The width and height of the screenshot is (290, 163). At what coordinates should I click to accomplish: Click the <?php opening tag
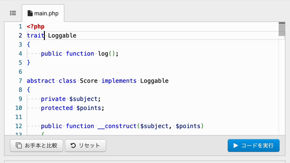coord(35,27)
